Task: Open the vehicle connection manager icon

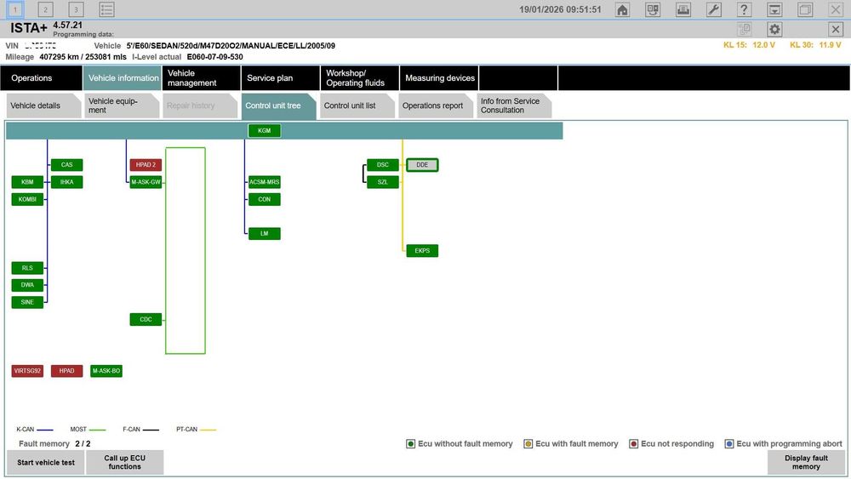Action: (x=653, y=9)
